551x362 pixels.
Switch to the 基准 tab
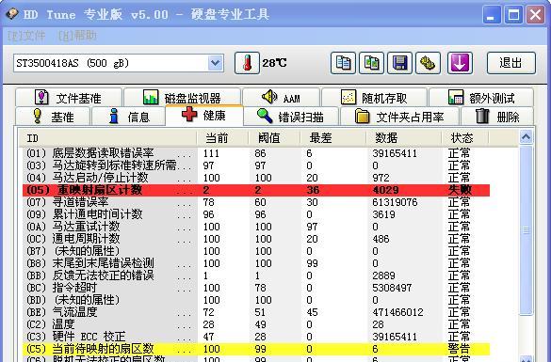[53, 116]
